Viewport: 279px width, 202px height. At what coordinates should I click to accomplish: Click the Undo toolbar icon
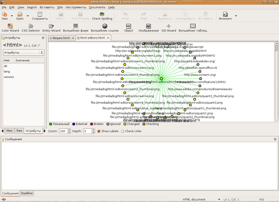click(125, 14)
